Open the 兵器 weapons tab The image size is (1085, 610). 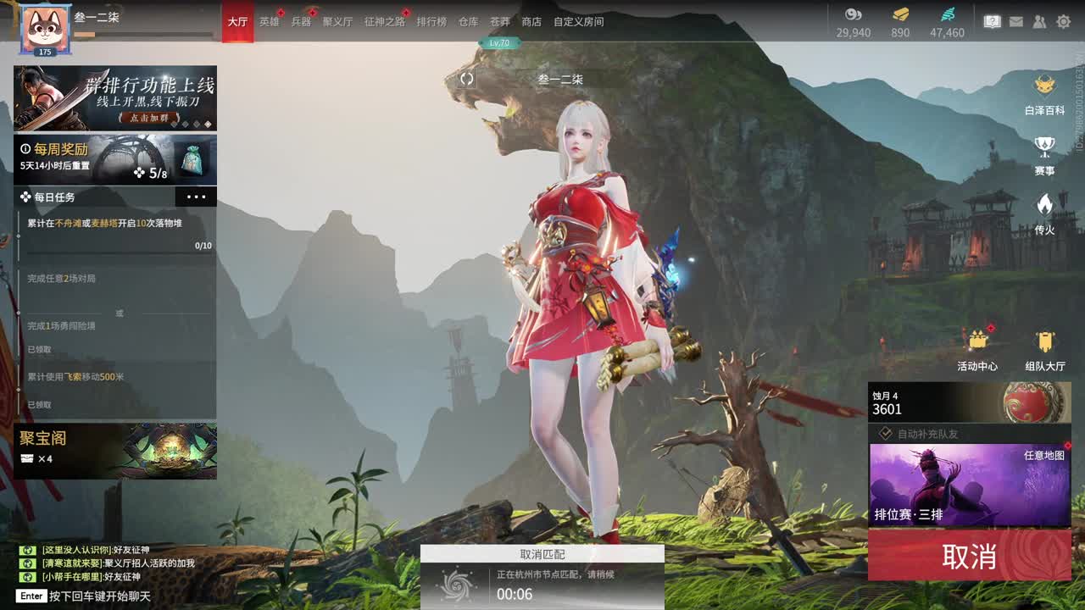301,21
